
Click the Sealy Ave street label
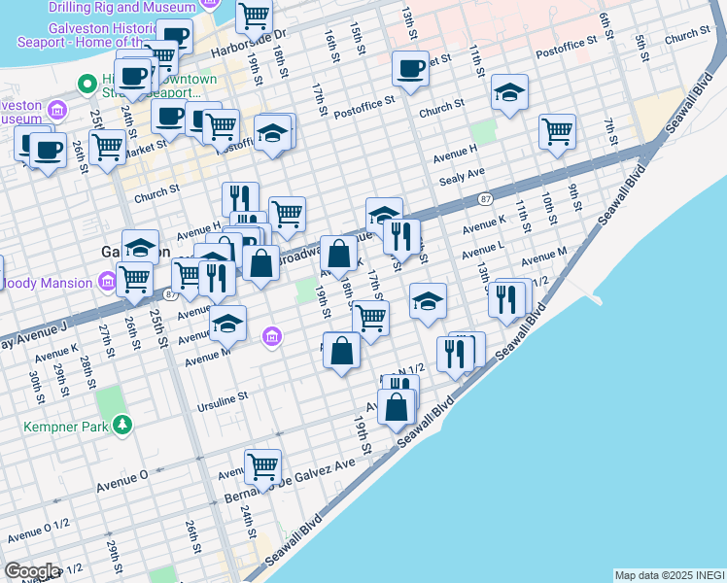point(462,177)
